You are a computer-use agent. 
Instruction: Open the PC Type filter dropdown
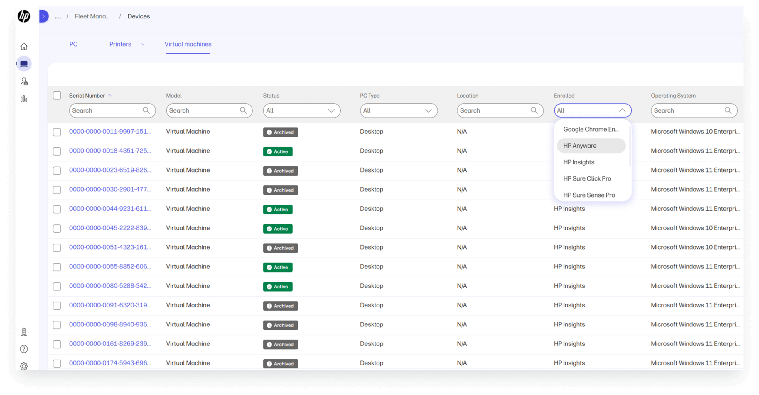click(398, 110)
